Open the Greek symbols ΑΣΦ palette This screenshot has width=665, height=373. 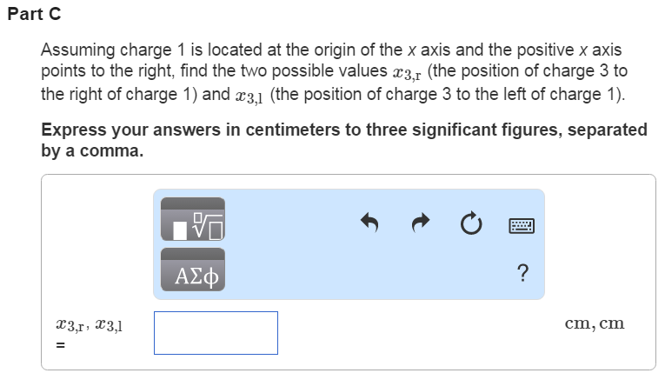192,270
